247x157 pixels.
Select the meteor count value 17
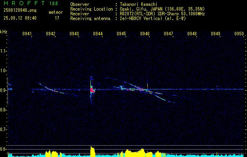coord(57,18)
